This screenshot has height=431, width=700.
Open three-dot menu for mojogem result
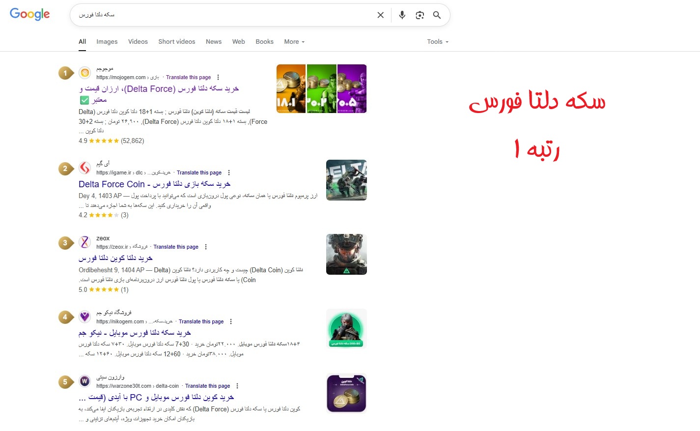218,77
